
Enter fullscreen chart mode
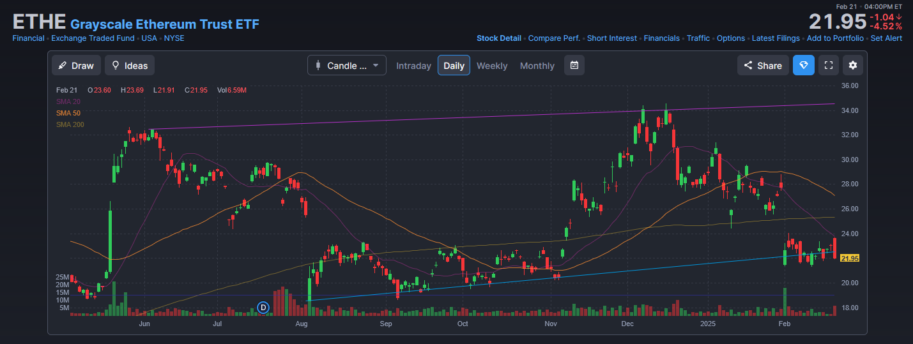tap(828, 65)
